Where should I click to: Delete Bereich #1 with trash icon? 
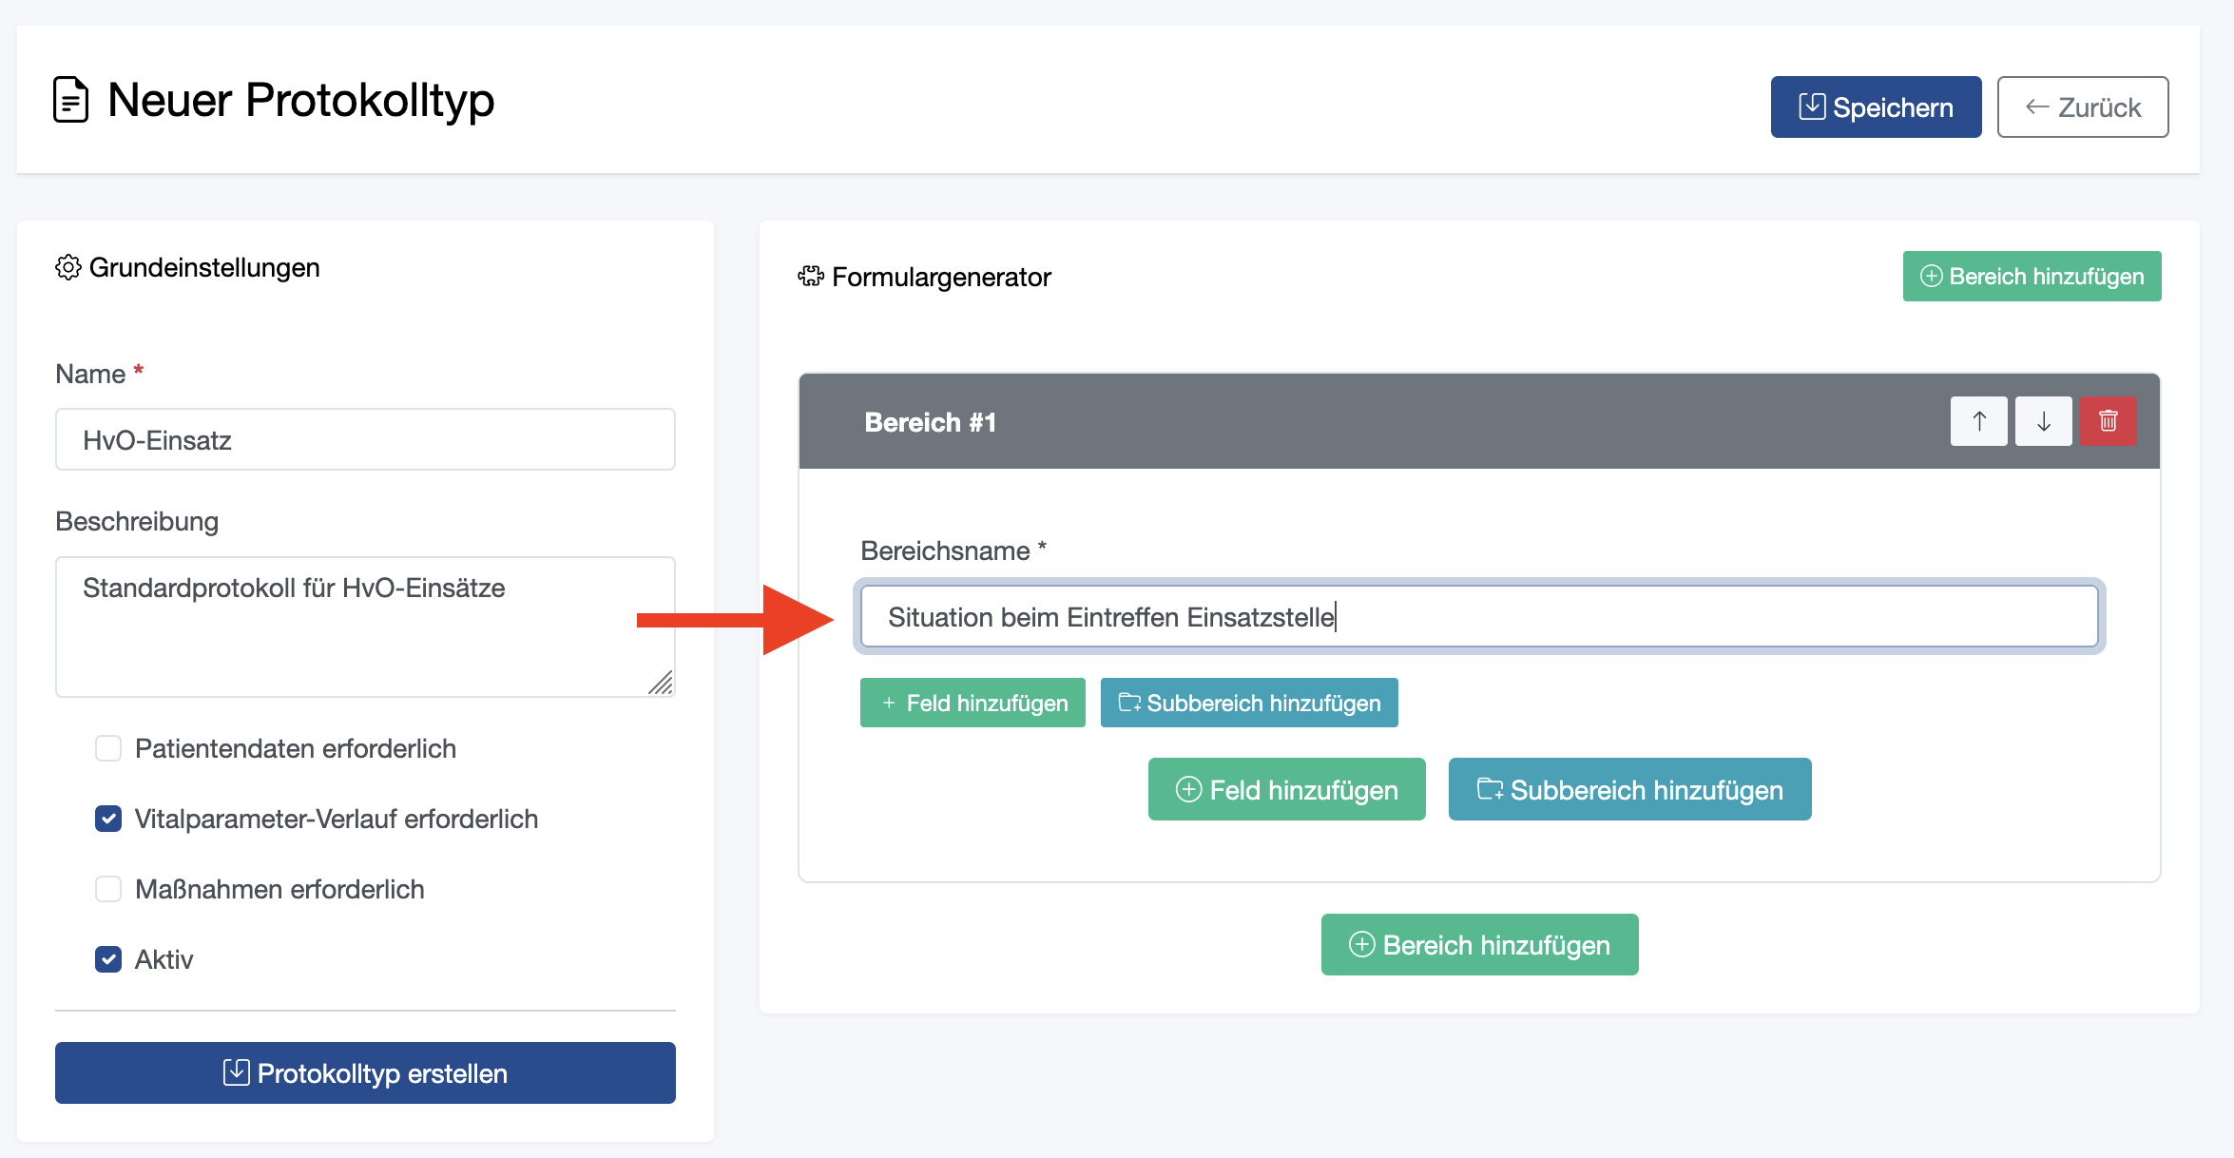pyautogui.click(x=2108, y=421)
